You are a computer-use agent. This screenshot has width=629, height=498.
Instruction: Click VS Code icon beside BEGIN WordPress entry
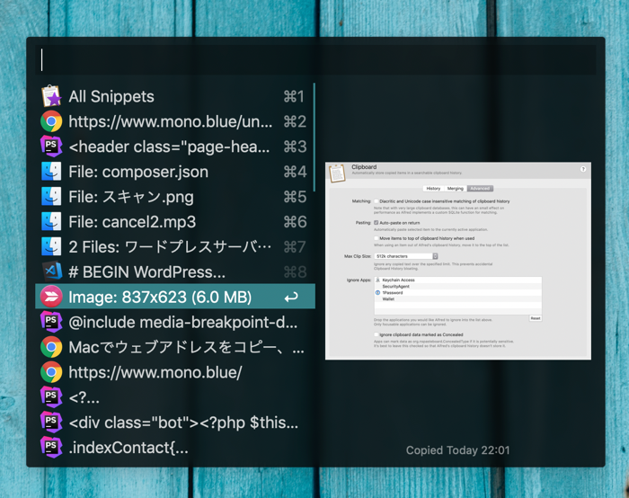pyautogui.click(x=50, y=271)
